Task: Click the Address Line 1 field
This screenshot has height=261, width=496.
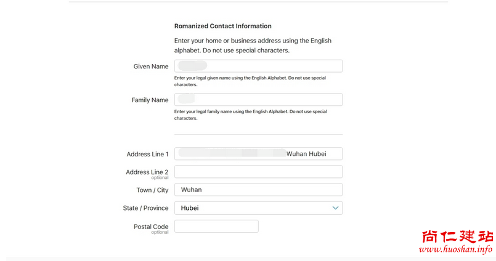Action: point(258,154)
